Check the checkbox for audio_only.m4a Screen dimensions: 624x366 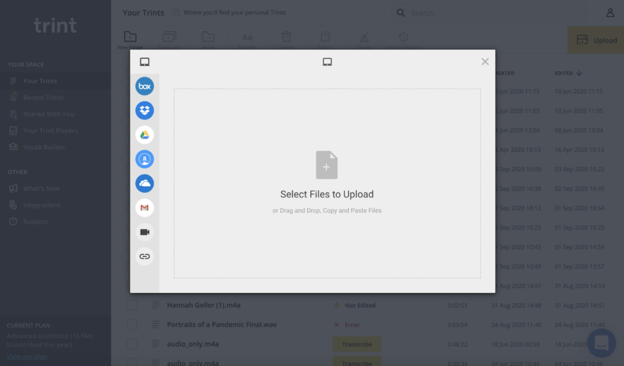click(132, 344)
